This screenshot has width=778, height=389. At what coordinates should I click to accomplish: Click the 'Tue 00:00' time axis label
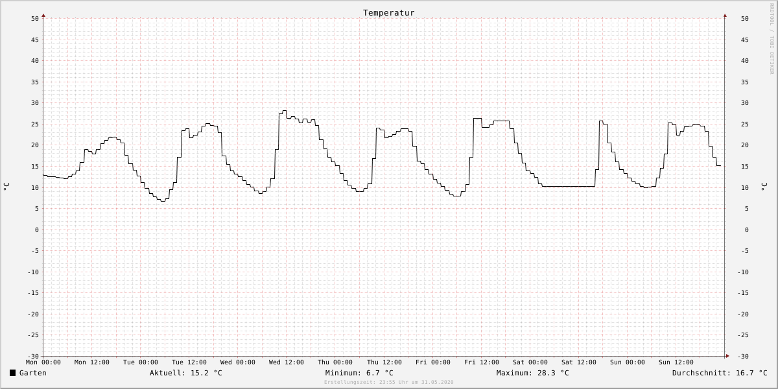coord(141,362)
